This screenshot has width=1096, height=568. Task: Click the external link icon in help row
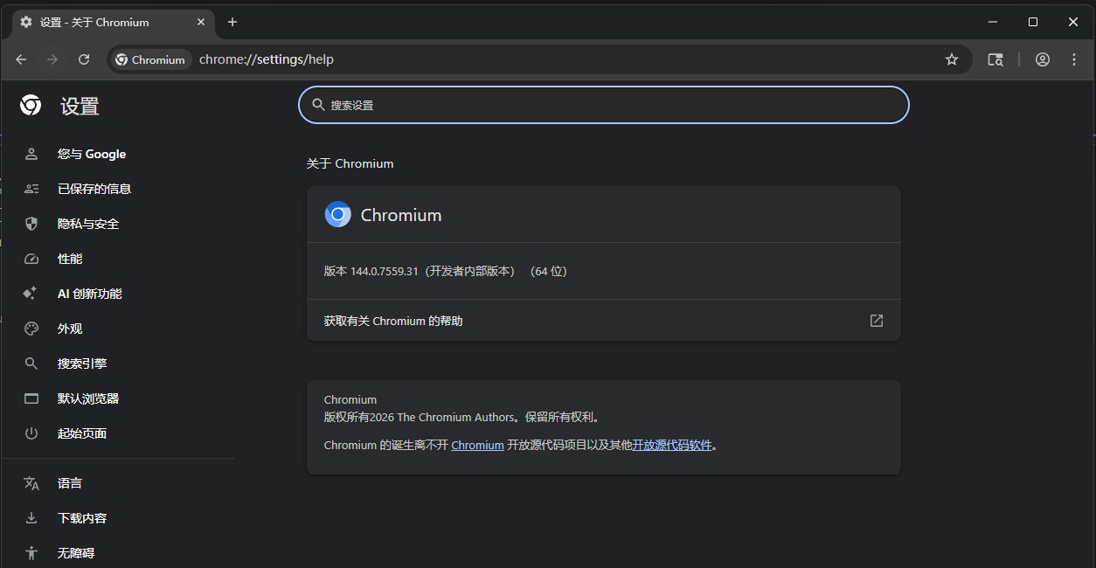(x=877, y=321)
